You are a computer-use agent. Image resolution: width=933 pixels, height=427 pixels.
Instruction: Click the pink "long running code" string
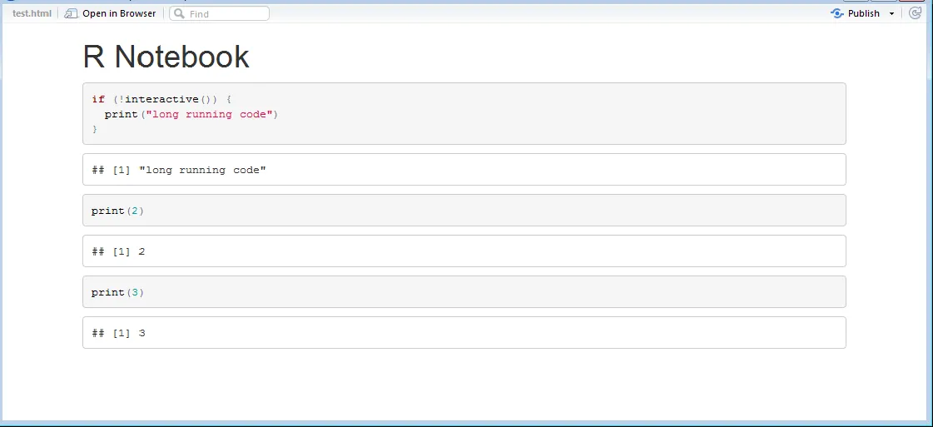[x=209, y=114]
